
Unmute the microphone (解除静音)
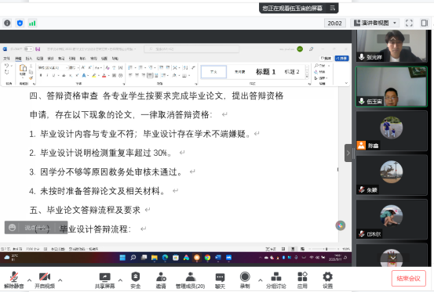tap(14, 279)
